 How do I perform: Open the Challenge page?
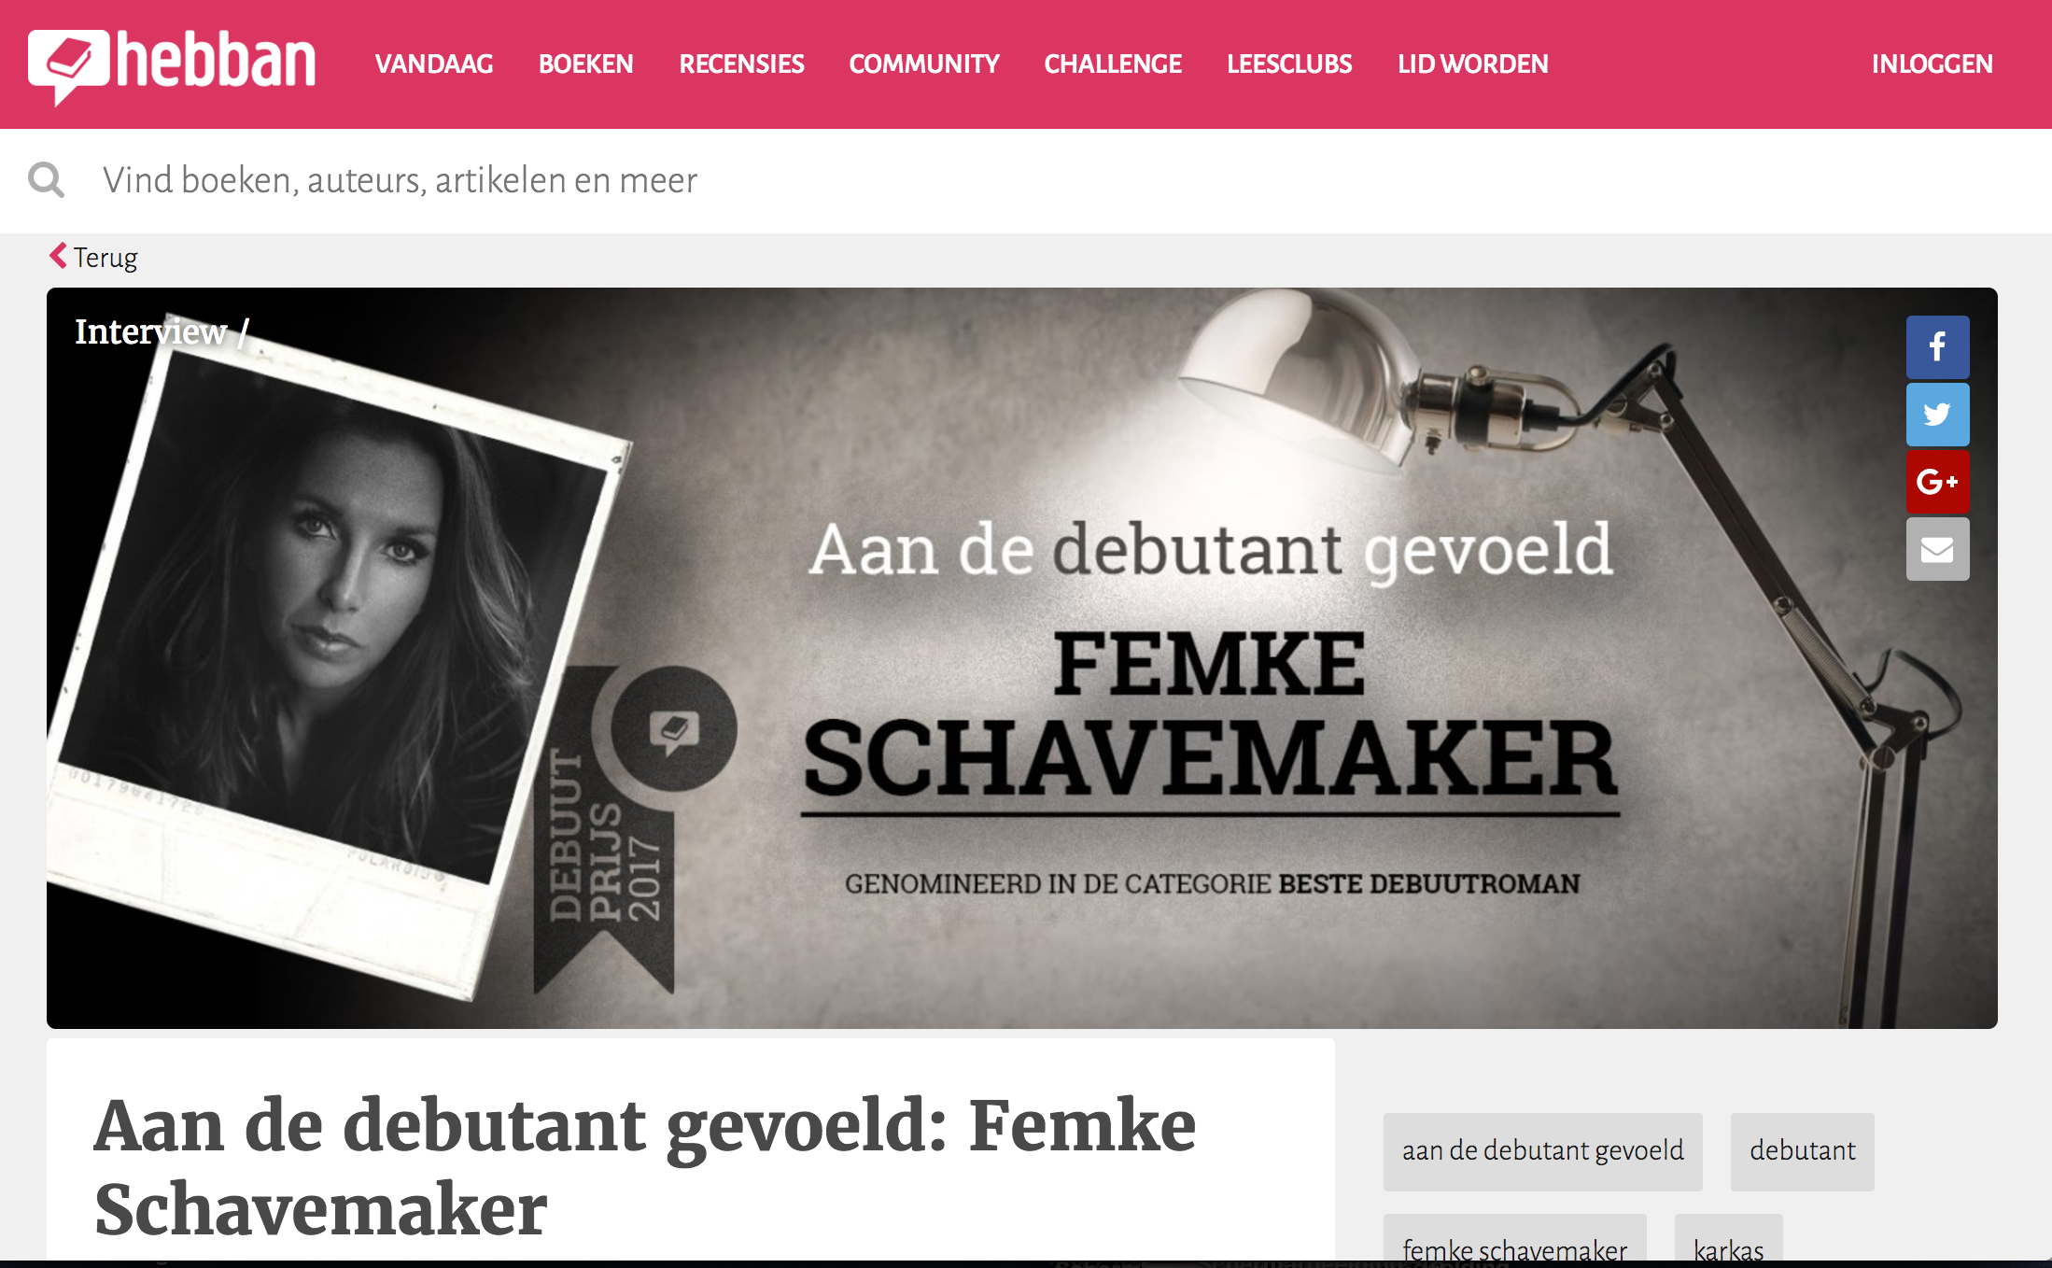click(x=1113, y=63)
